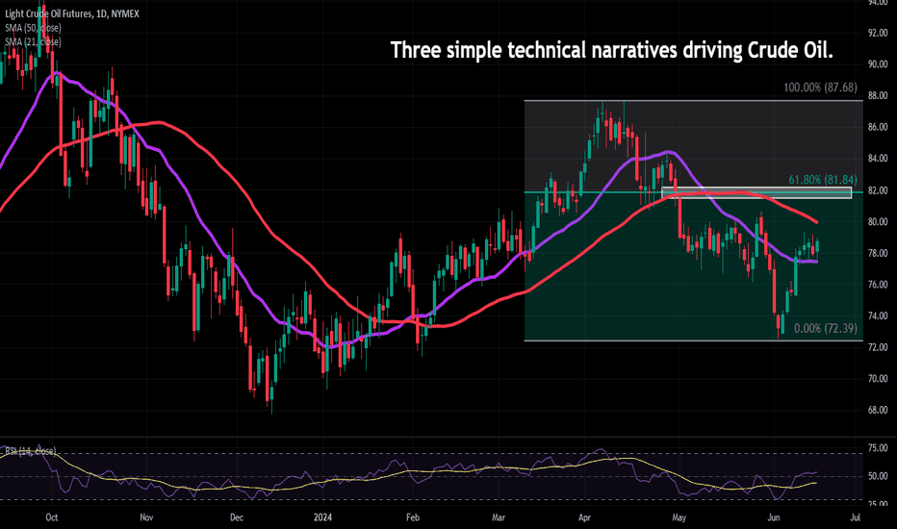Image resolution: width=897 pixels, height=529 pixels.
Task: Click the Apr label on time axis
Action: 584,517
